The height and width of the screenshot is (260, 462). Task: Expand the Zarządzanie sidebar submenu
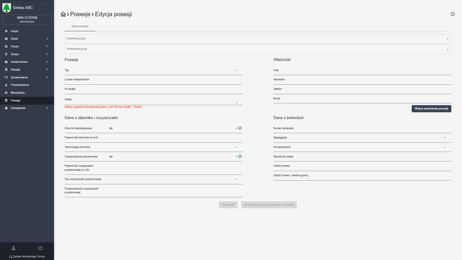[x=27, y=108]
